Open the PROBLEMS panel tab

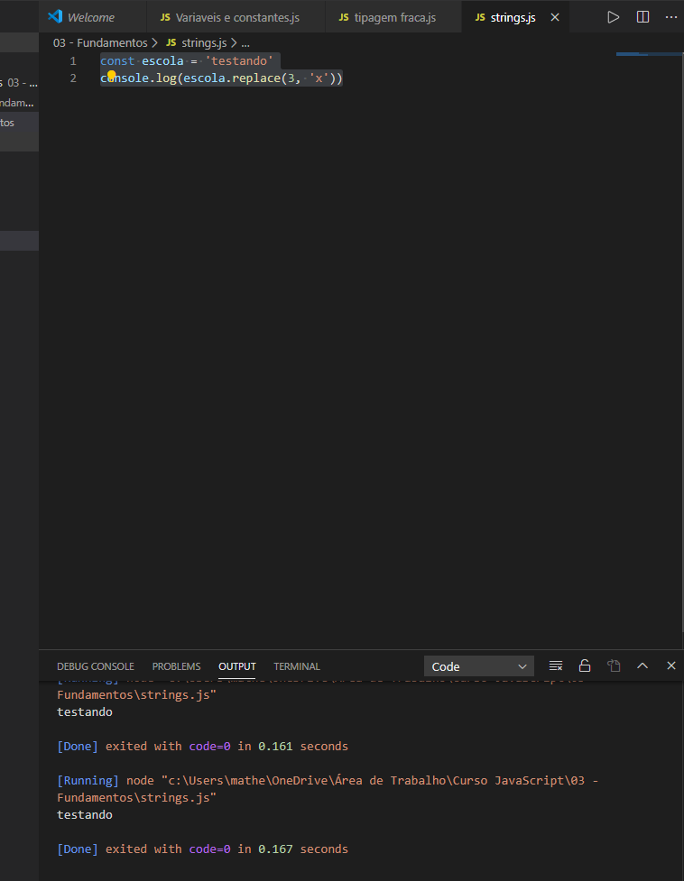tap(176, 666)
